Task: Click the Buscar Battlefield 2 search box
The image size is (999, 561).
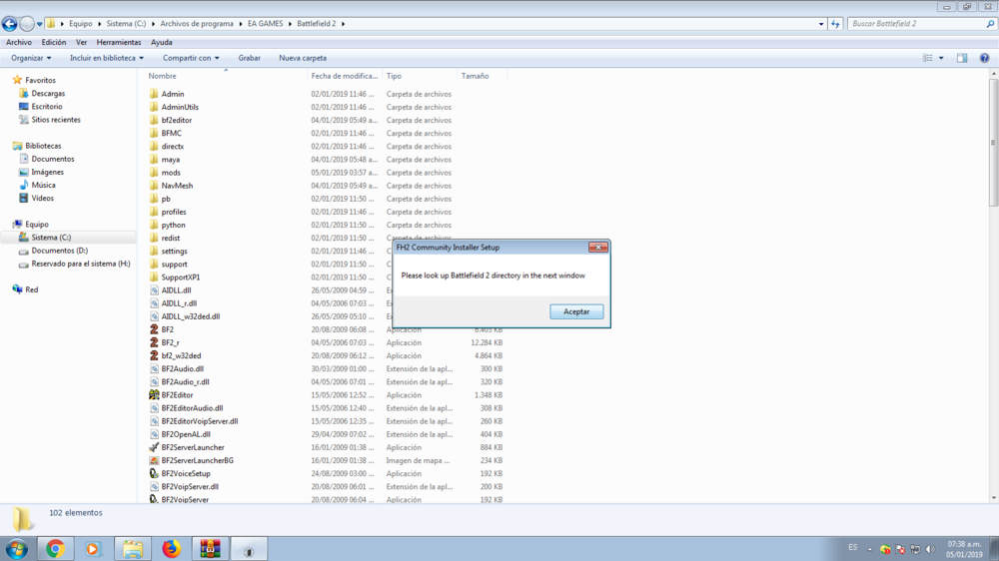Action: pyautogui.click(x=914, y=24)
